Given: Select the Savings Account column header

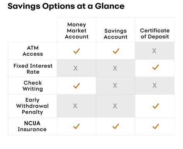Looking at the screenshot, I should 115,34.
